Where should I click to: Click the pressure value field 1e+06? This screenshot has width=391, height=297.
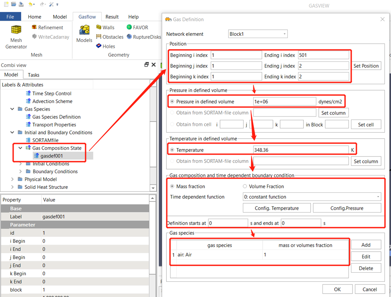click(x=284, y=102)
